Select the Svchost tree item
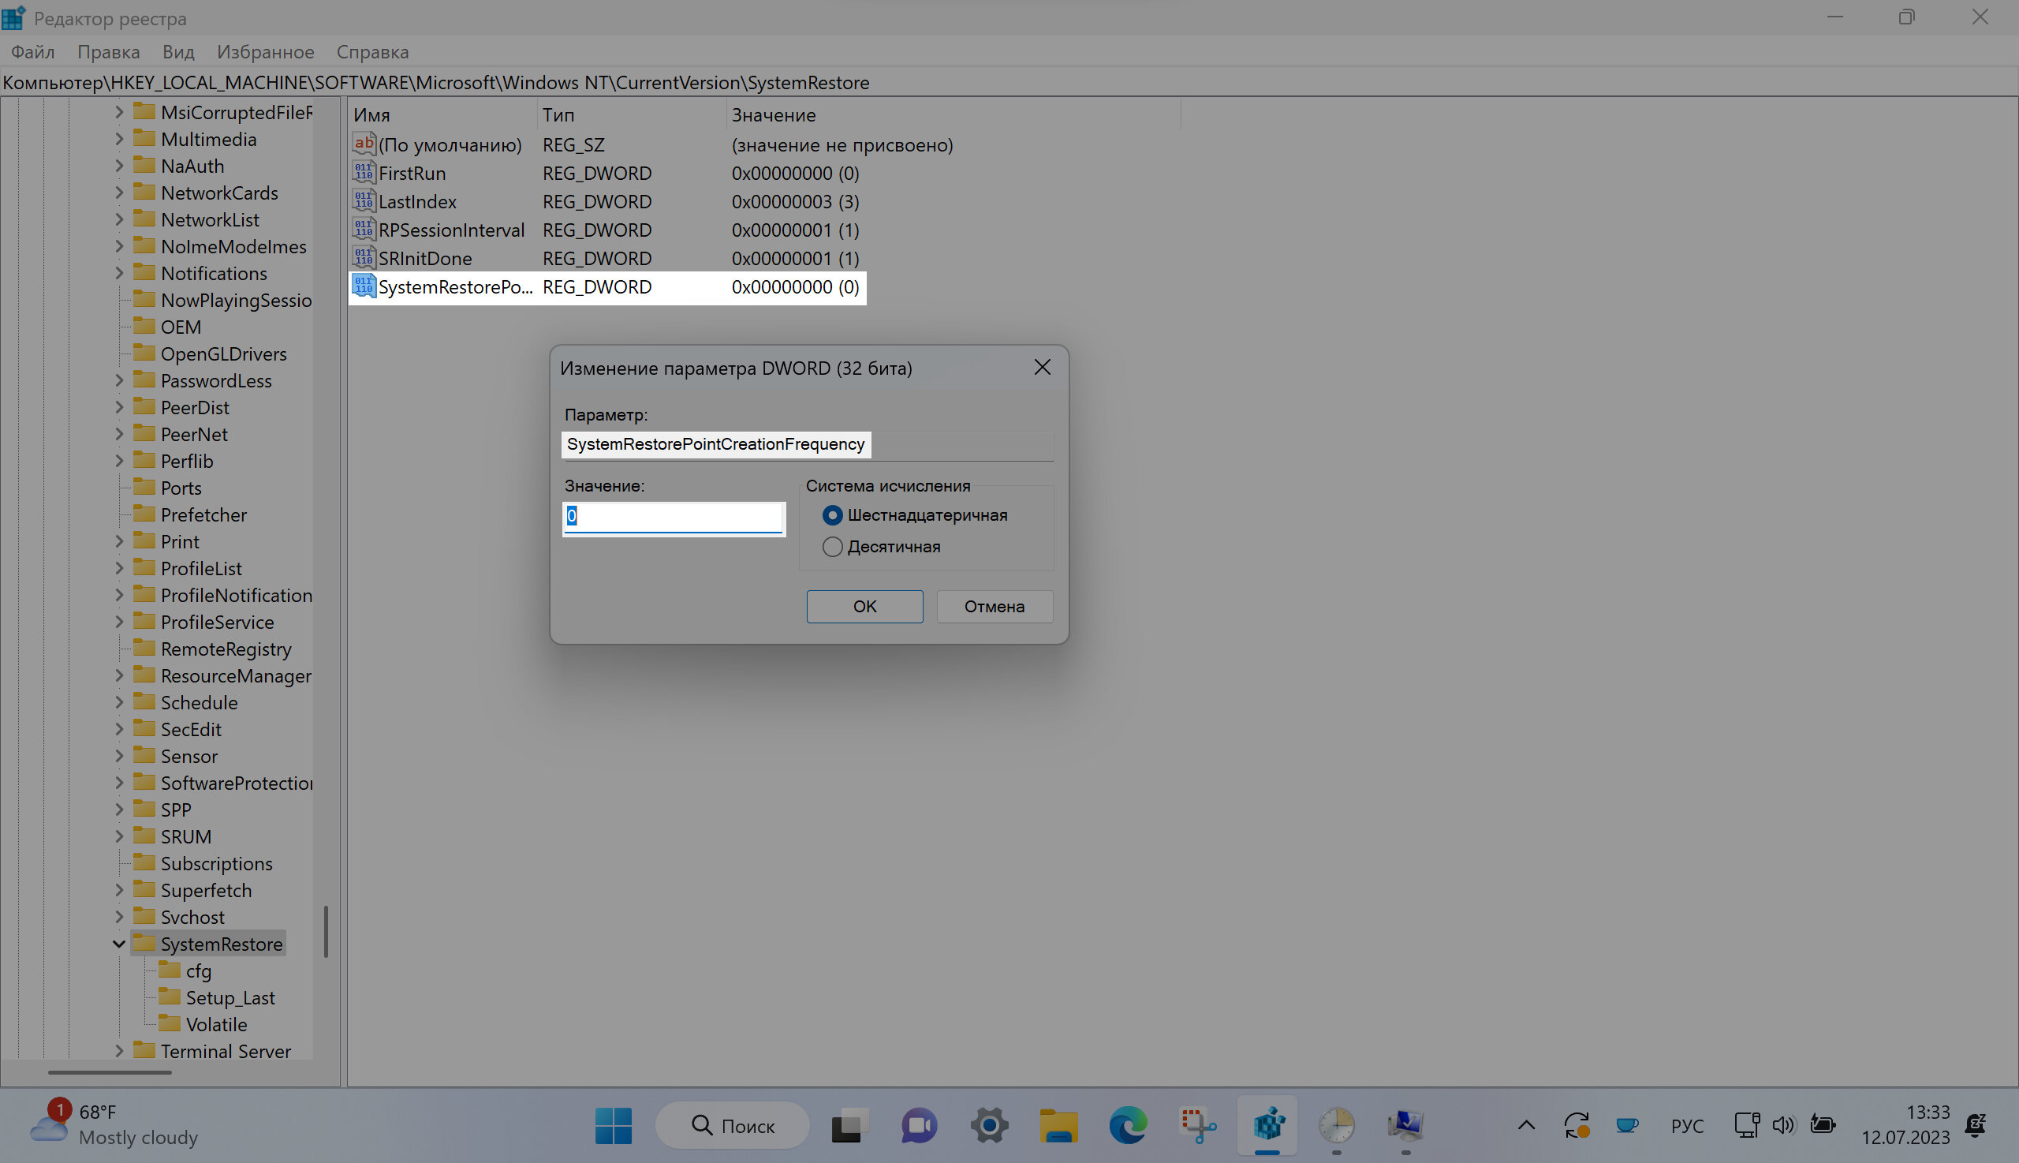 pyautogui.click(x=192, y=917)
